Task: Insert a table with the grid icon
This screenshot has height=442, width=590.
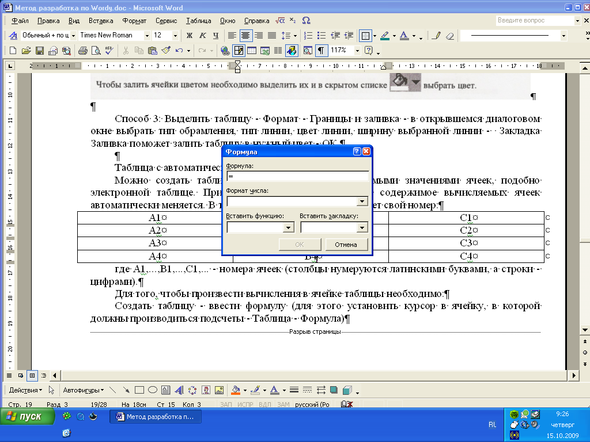Action: click(x=252, y=51)
